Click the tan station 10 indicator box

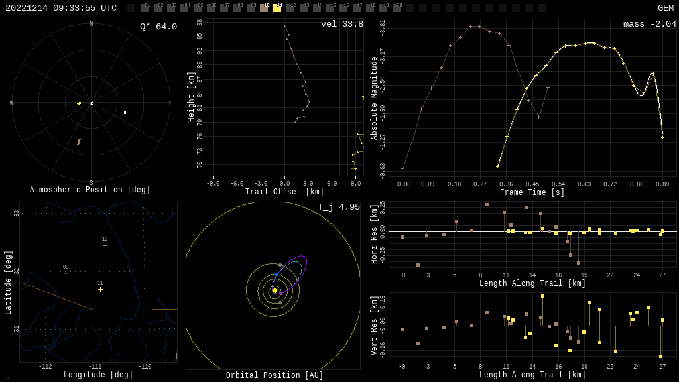pos(264,9)
